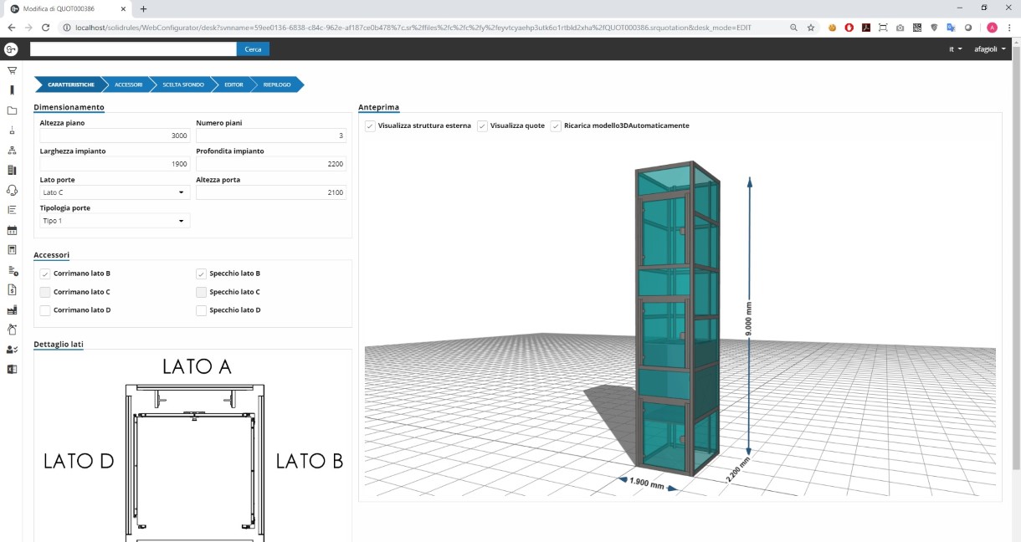The width and height of the screenshot is (1021, 542).
Task: Click the browser address bar URL
Action: pyautogui.click(x=413, y=28)
